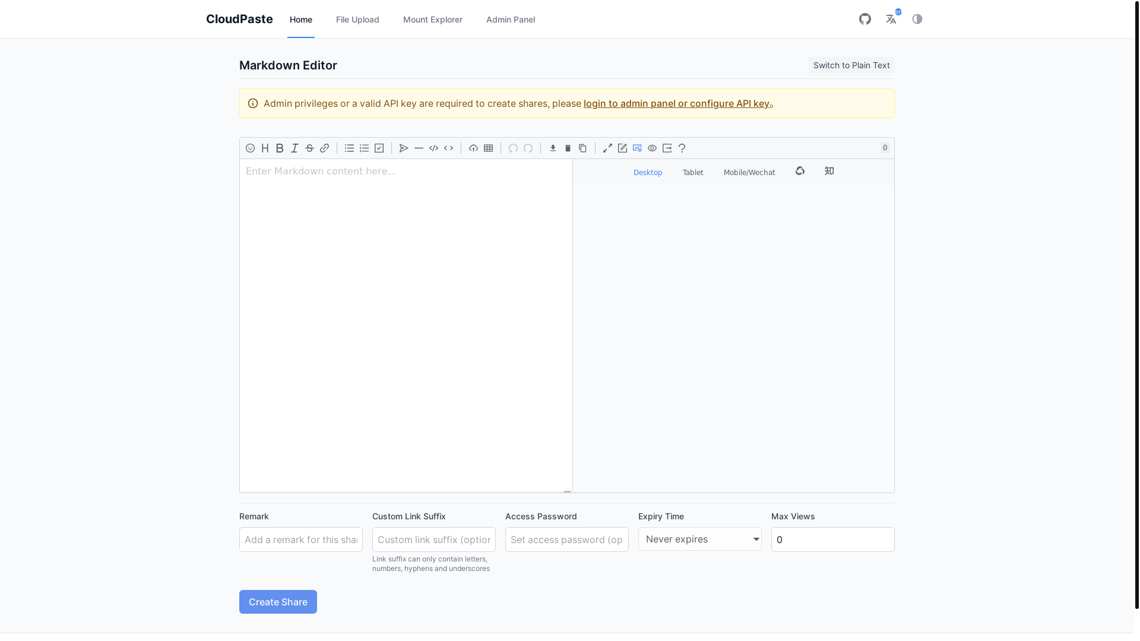The image size is (1140, 641).
Task: Toggle fullscreen editor mode
Action: pyautogui.click(x=607, y=148)
